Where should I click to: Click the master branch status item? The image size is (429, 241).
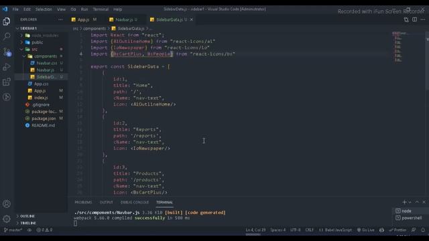coord(13,230)
